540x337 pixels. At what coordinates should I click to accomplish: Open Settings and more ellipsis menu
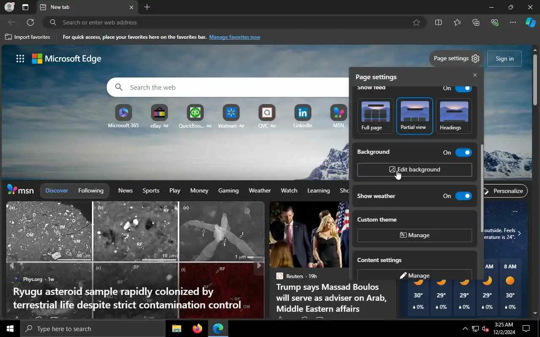coord(513,22)
